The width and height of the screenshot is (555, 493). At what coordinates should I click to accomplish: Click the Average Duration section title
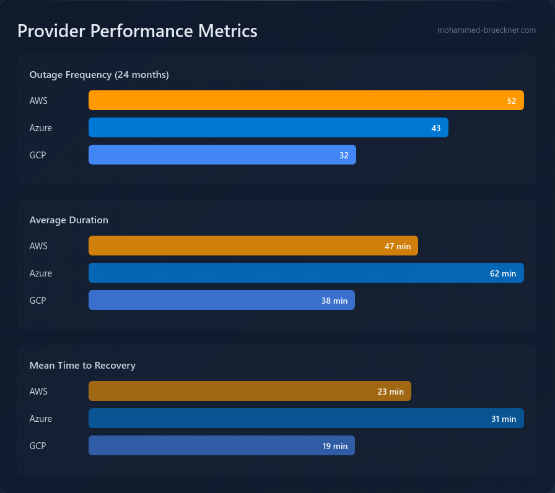tap(69, 220)
